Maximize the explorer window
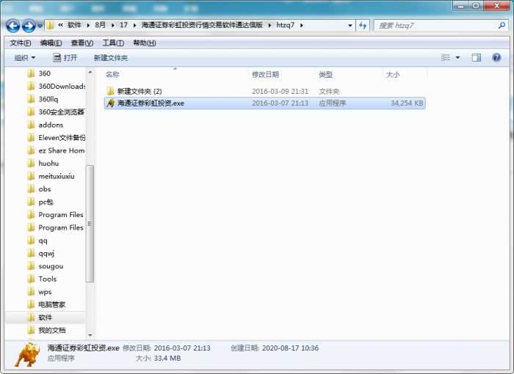The width and height of the screenshot is (514, 374). point(476,6)
